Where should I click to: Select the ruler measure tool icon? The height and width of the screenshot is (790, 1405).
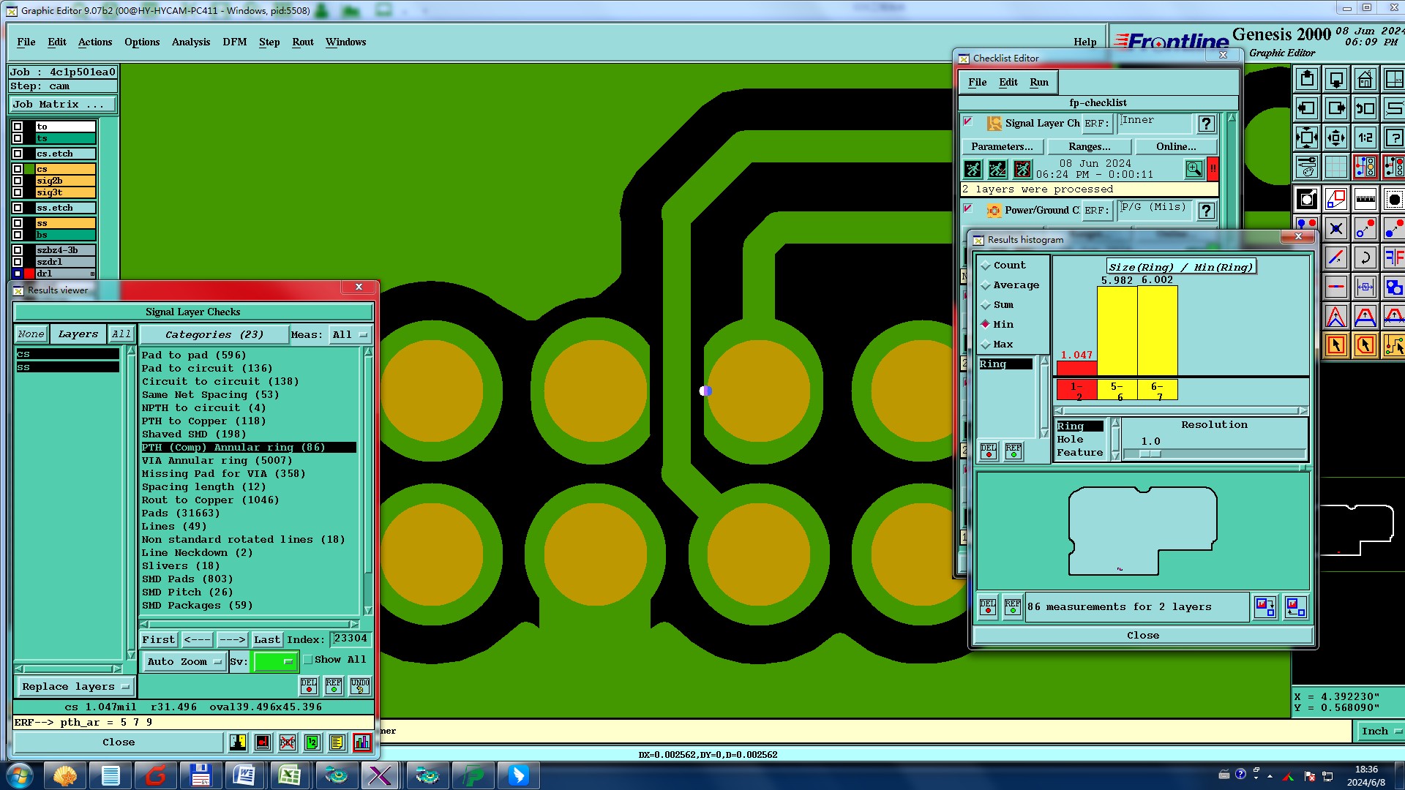click(1365, 198)
